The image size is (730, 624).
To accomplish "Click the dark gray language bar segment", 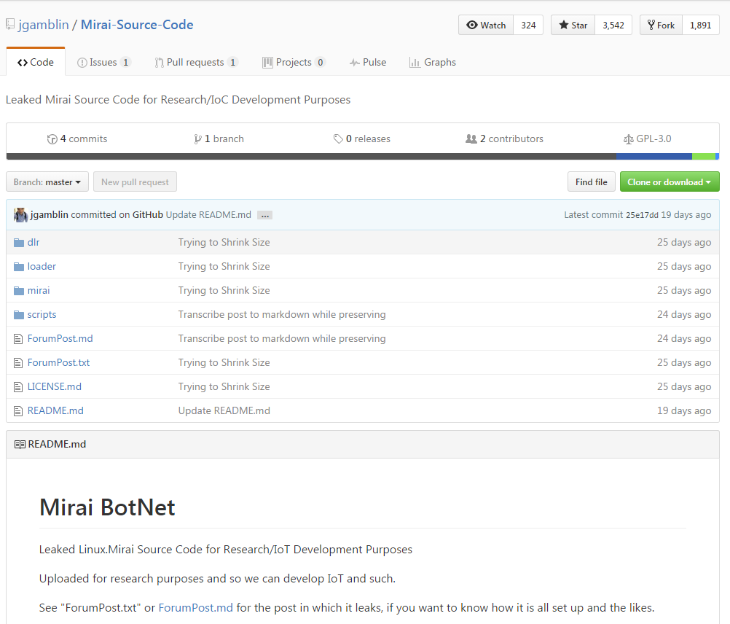I will coord(311,157).
